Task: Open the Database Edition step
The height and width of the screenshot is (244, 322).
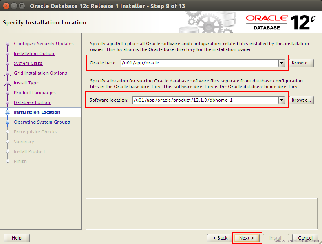Action: 32,102
